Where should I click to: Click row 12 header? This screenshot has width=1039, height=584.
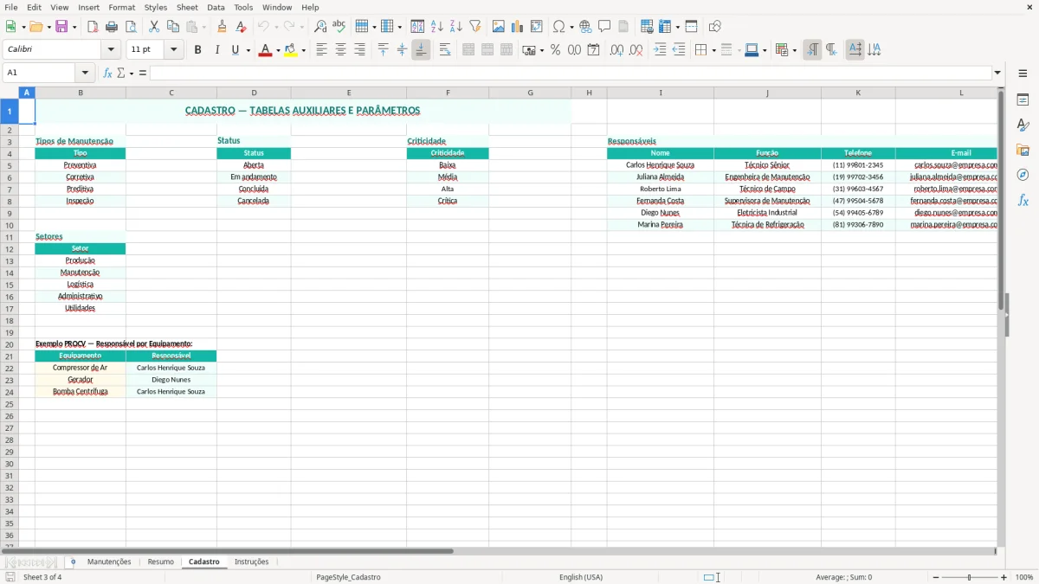pyautogui.click(x=10, y=248)
